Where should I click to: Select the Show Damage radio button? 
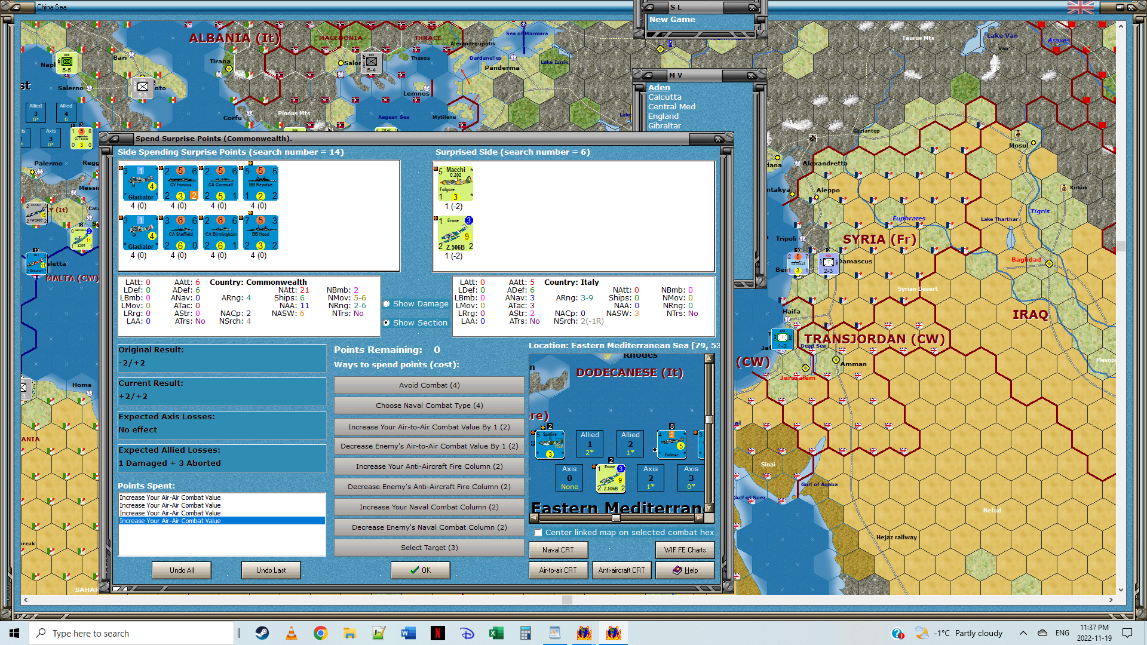tap(387, 304)
